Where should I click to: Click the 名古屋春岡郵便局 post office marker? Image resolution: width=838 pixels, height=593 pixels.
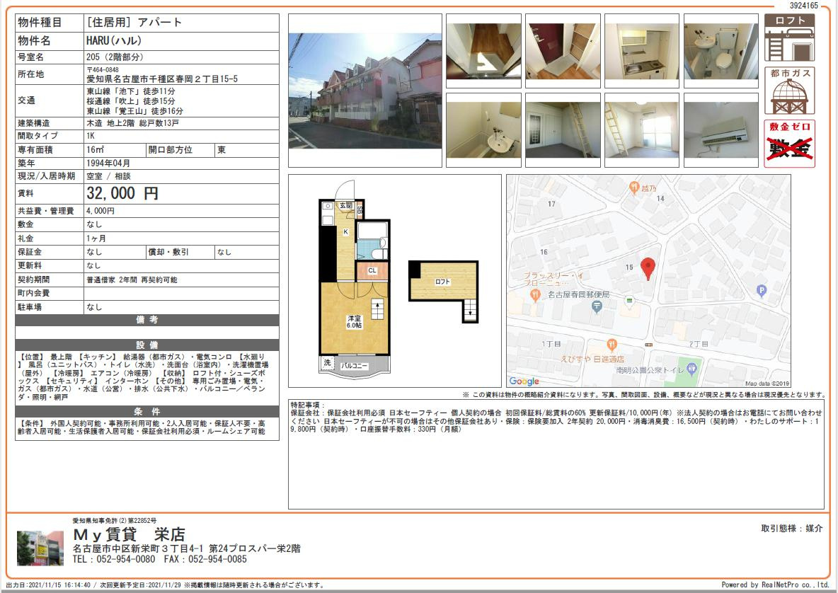click(597, 306)
